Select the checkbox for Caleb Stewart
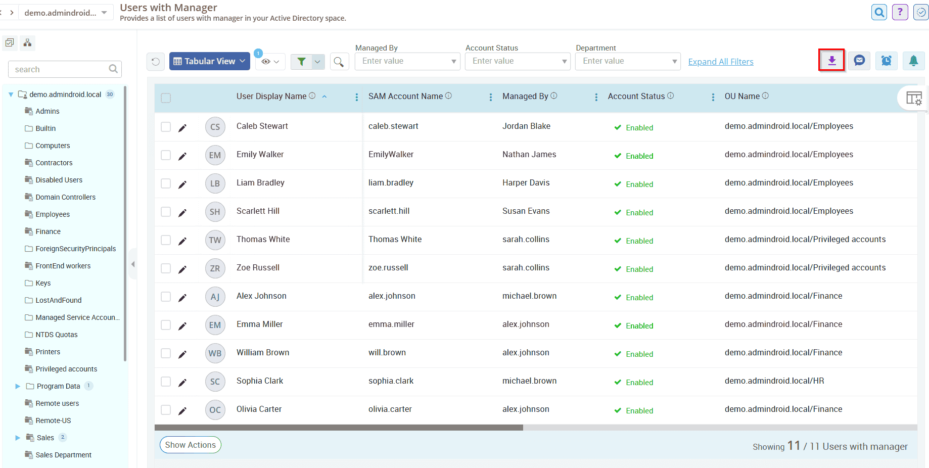The height and width of the screenshot is (468, 929). [x=166, y=126]
